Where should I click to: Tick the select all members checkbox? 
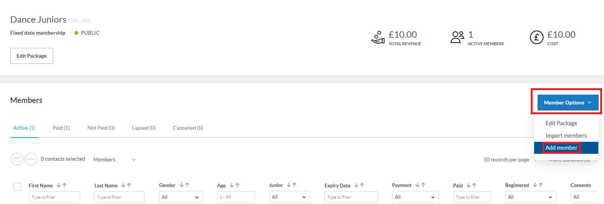click(x=17, y=187)
